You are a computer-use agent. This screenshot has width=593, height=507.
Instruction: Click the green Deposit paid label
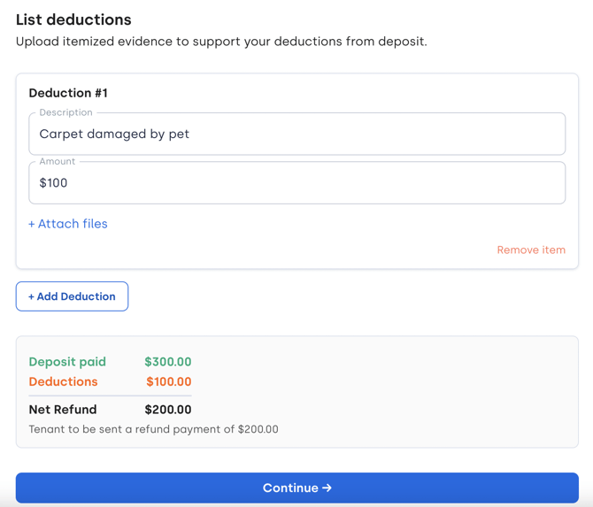coord(67,362)
